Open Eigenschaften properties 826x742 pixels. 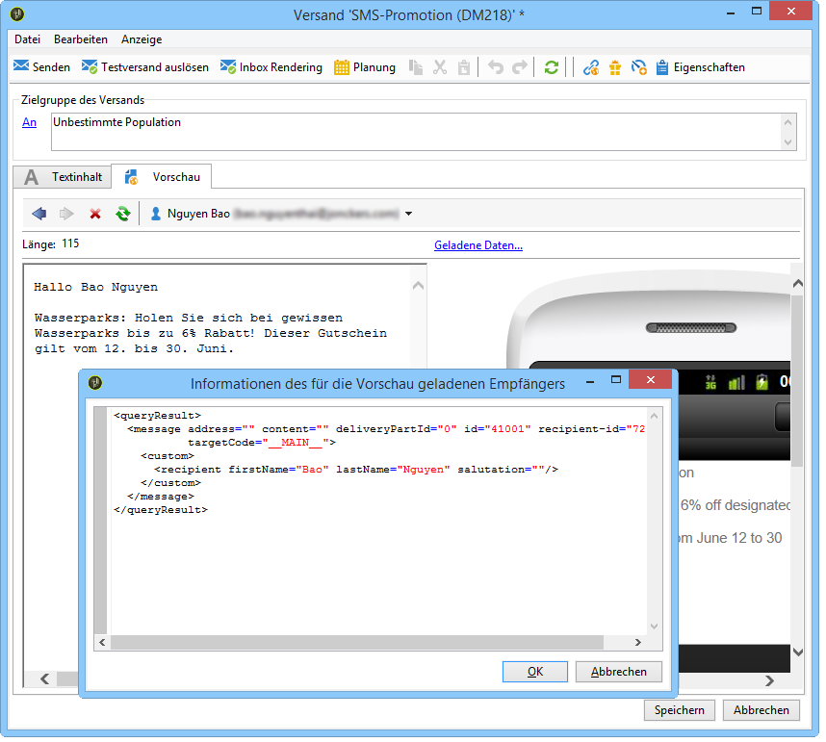pos(700,67)
